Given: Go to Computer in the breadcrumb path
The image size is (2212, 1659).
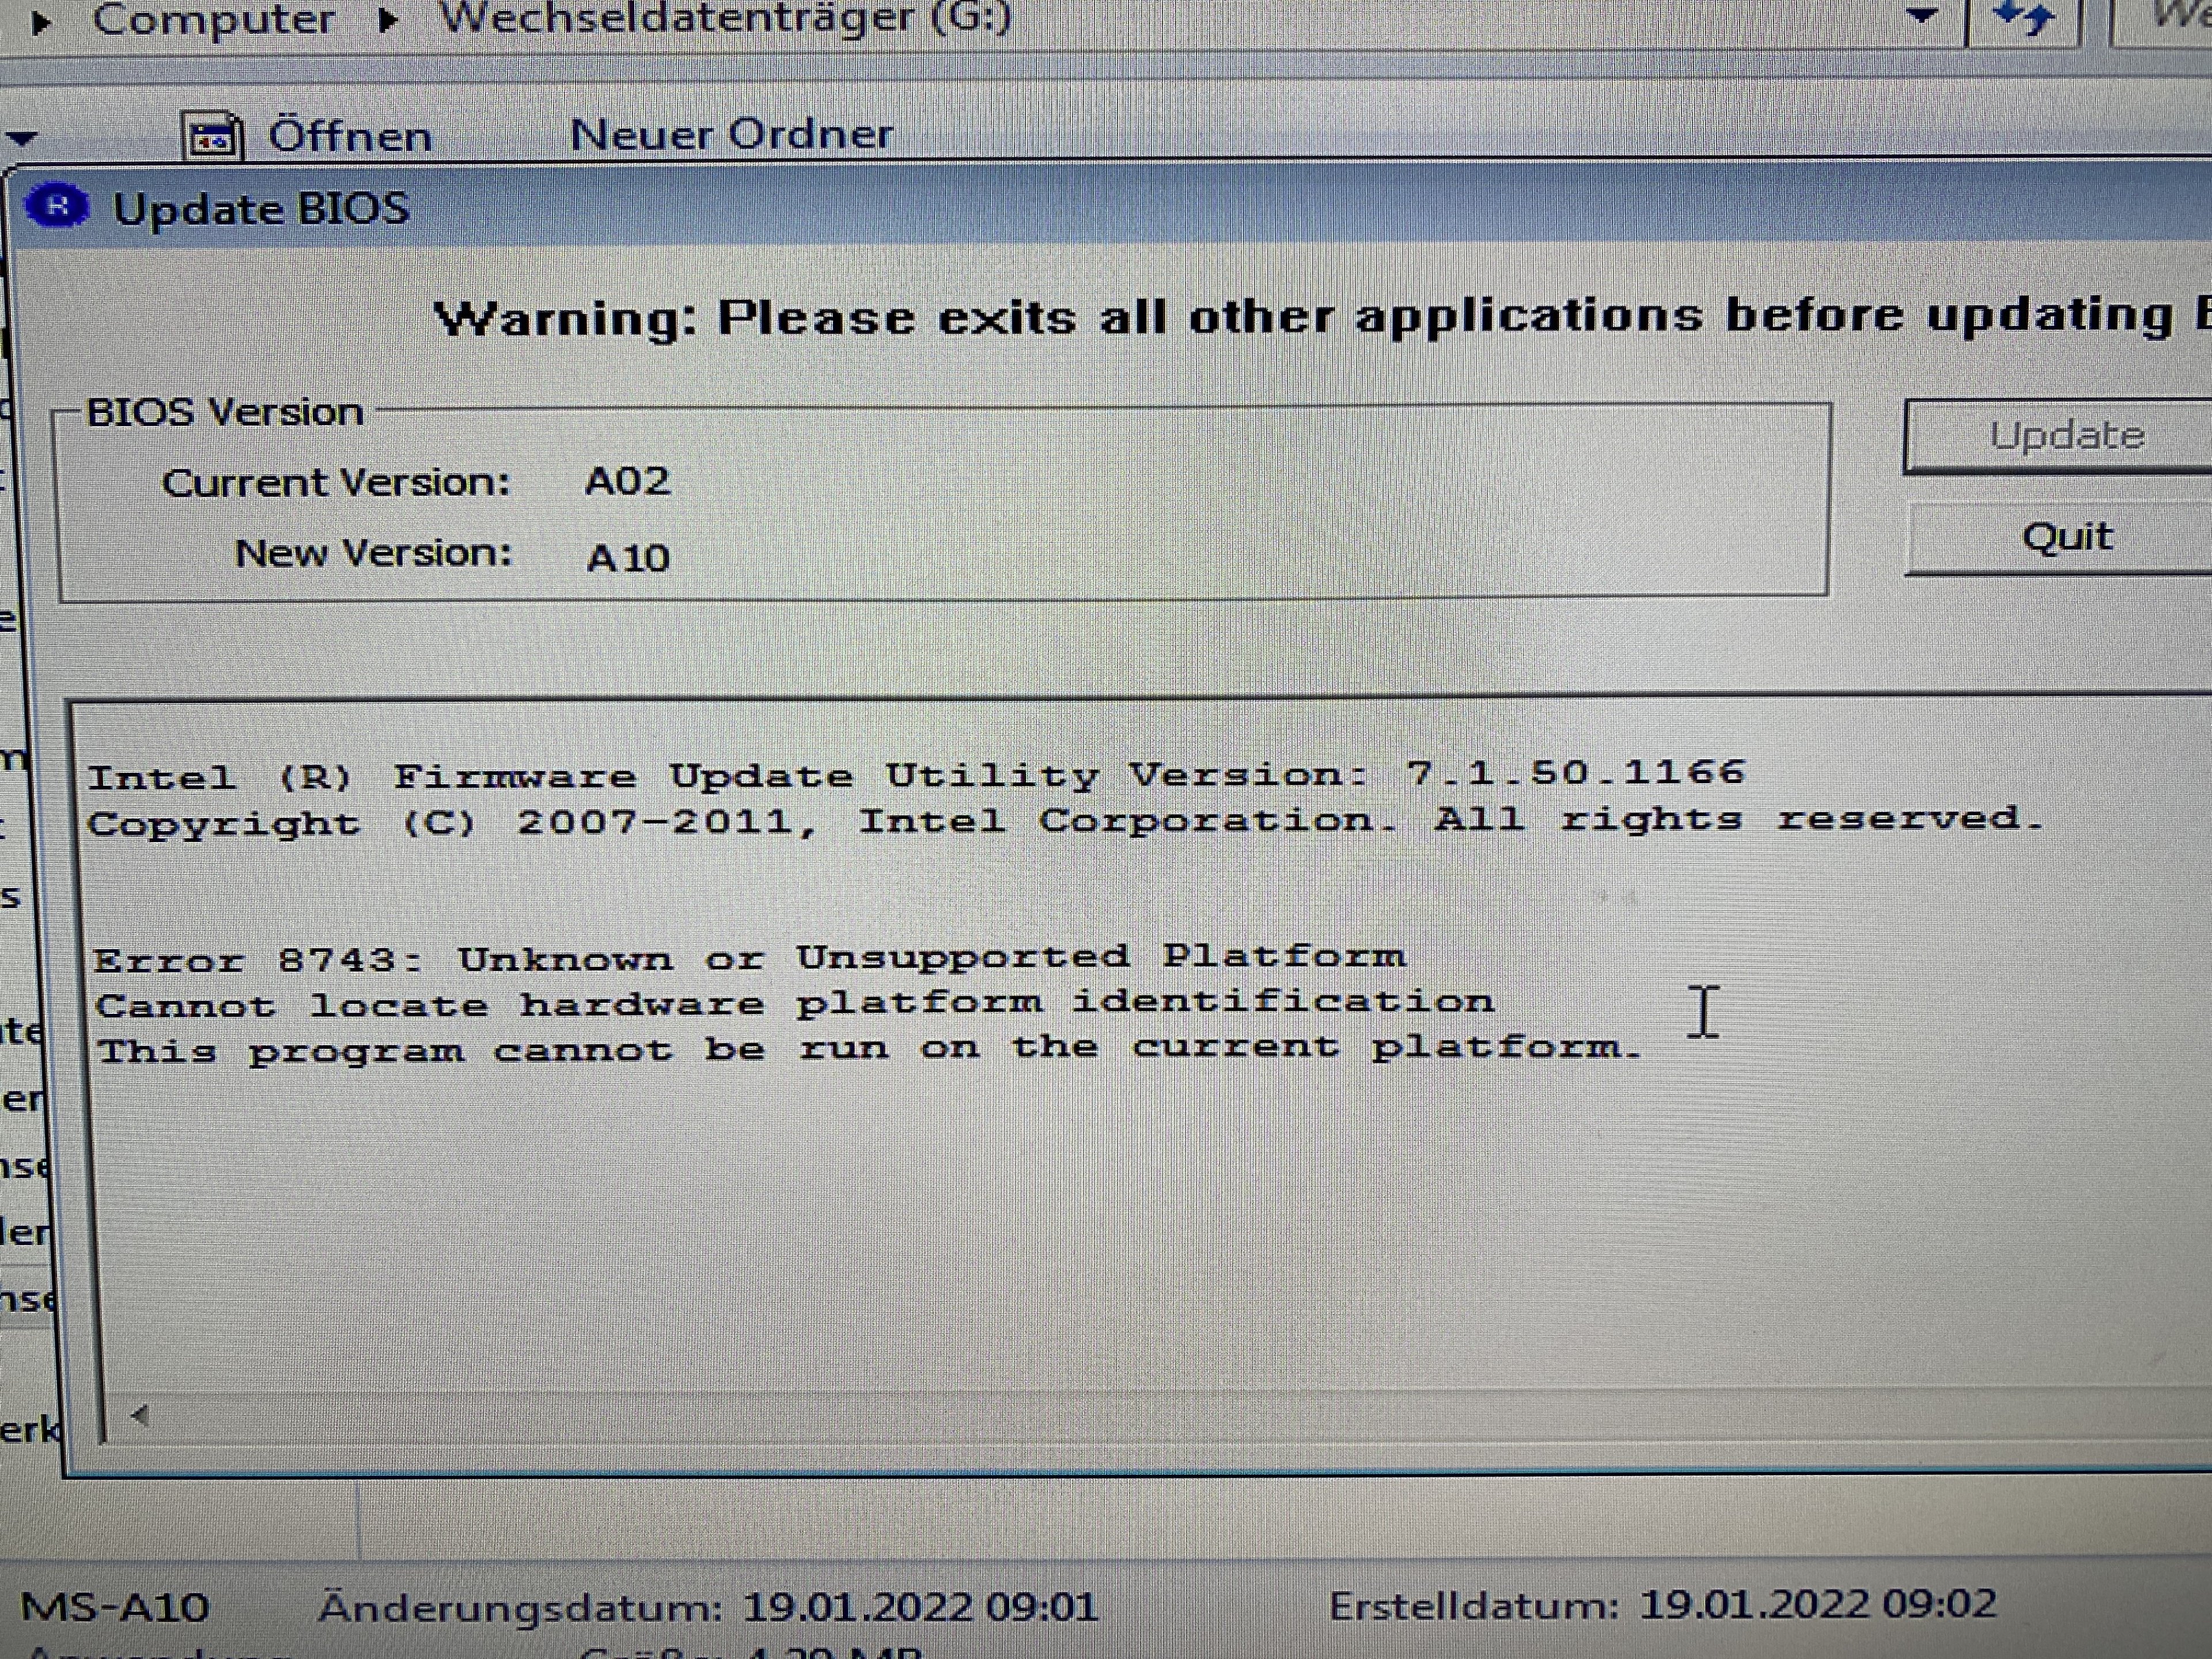Looking at the screenshot, I should (x=213, y=19).
